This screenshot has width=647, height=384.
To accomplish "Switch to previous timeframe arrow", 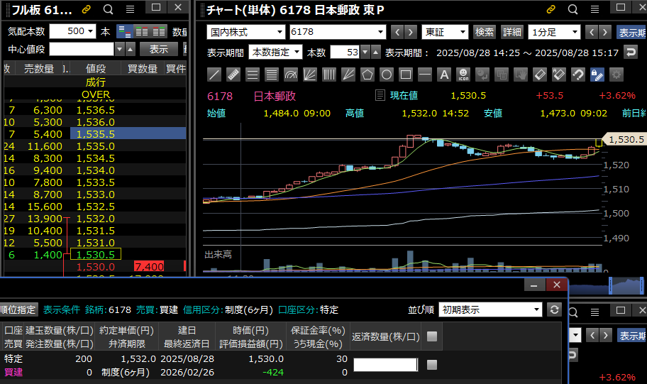I will click(592, 32).
